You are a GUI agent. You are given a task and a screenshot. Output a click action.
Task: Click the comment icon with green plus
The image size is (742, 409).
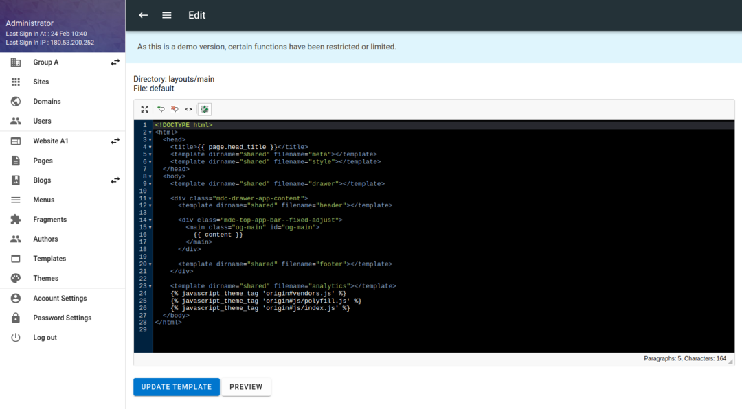pos(161,109)
